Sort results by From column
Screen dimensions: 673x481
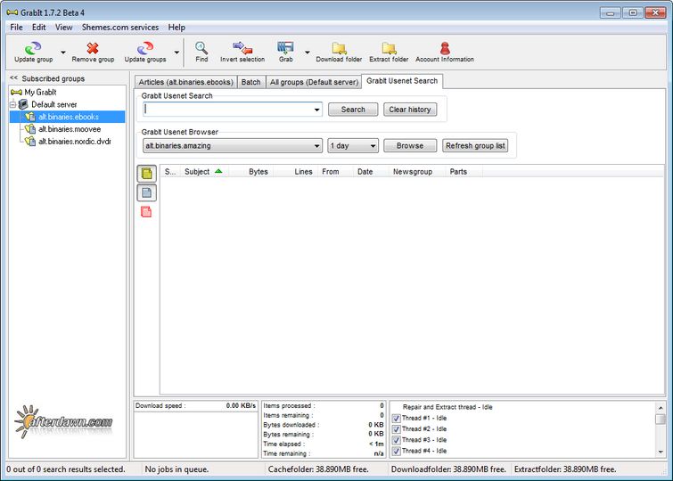[336, 172]
